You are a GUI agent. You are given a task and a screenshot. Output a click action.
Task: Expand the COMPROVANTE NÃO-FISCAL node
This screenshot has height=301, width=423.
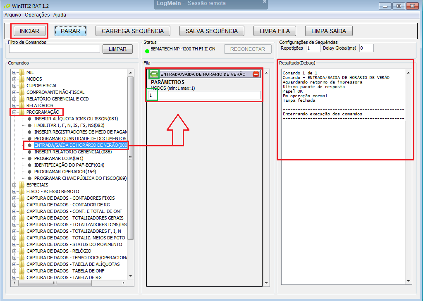14,92
